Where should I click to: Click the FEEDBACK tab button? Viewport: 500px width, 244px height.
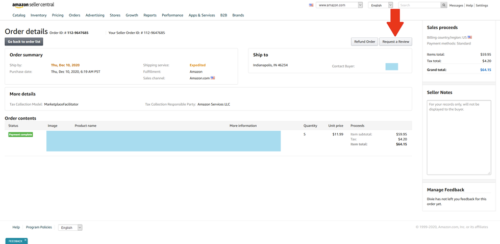point(15,241)
